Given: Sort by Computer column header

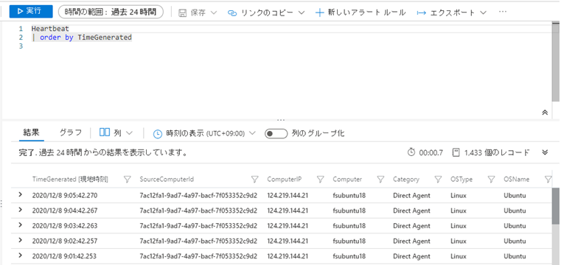Looking at the screenshot, I should click(x=347, y=179).
